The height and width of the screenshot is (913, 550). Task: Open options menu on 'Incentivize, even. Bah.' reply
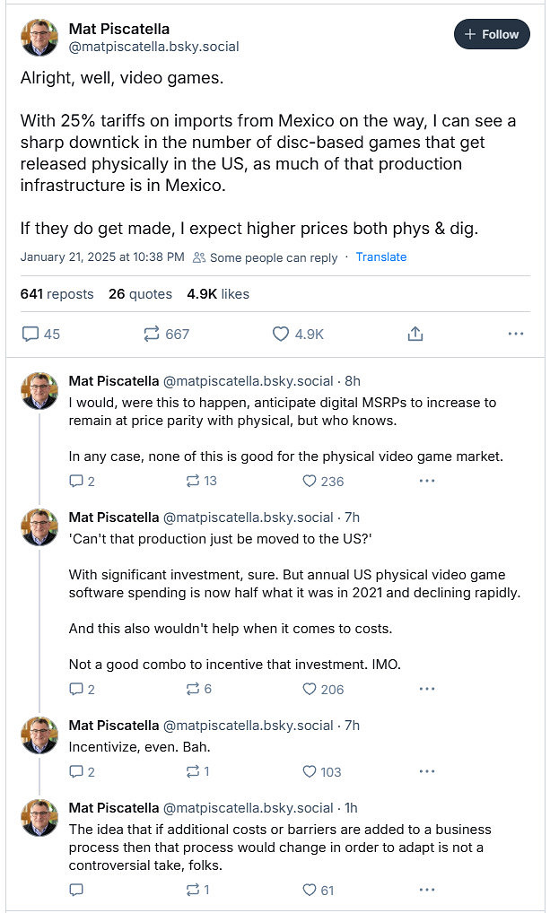427,771
